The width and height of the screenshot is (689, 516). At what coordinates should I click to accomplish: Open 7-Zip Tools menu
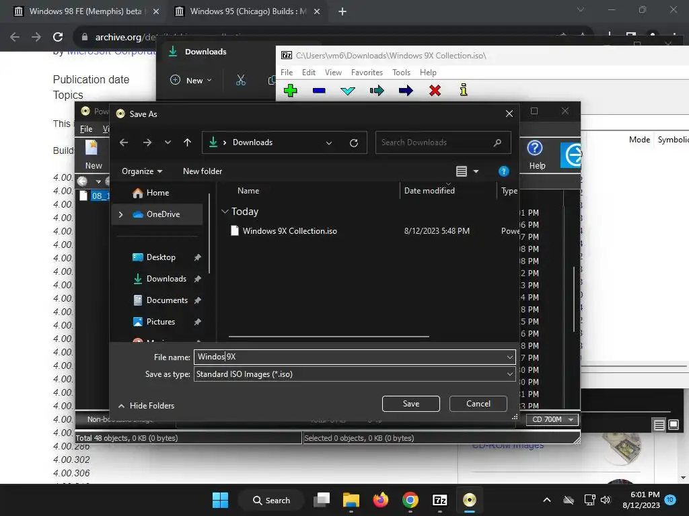(x=401, y=73)
